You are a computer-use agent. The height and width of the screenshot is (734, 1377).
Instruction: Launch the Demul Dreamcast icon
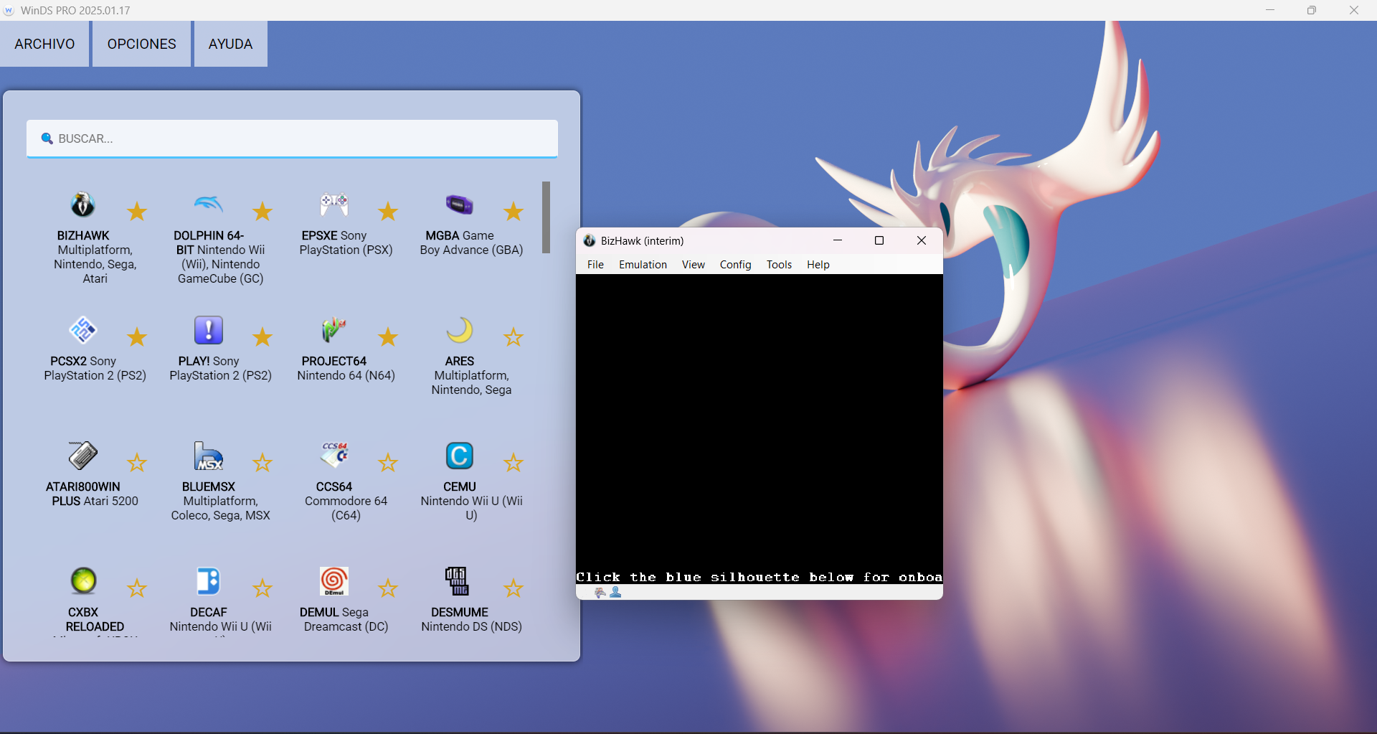(x=334, y=581)
